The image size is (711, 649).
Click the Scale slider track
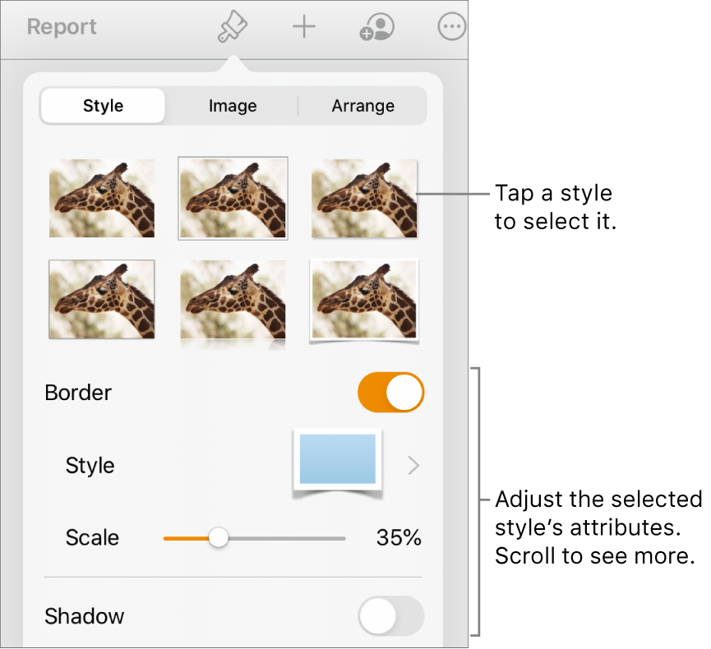[279, 538]
